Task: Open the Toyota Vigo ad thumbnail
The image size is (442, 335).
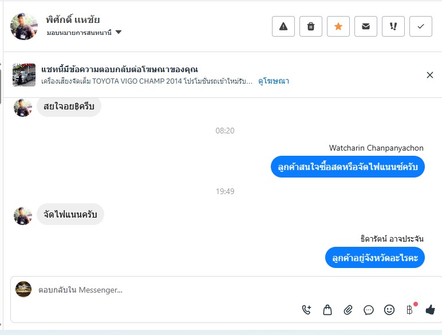Action: click(x=24, y=75)
